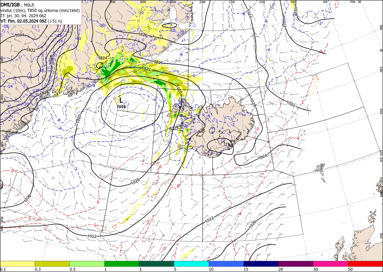383x272 pixels.
Task: Click the "1026" isobar label over Greenland
Action: [x=143, y=35]
